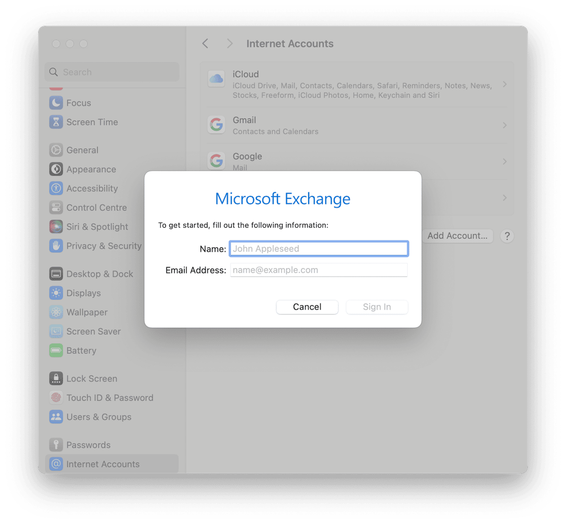Expand the fourth account row chevron

pyautogui.click(x=505, y=198)
